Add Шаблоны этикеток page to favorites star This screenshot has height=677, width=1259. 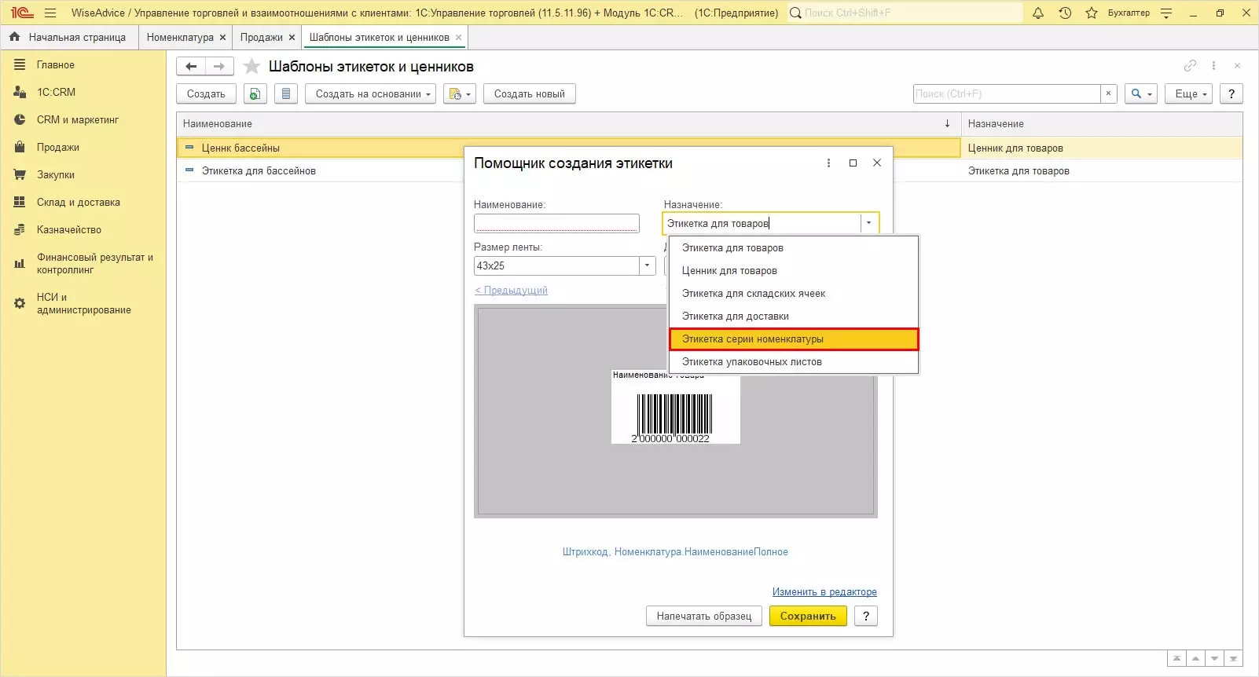(251, 67)
